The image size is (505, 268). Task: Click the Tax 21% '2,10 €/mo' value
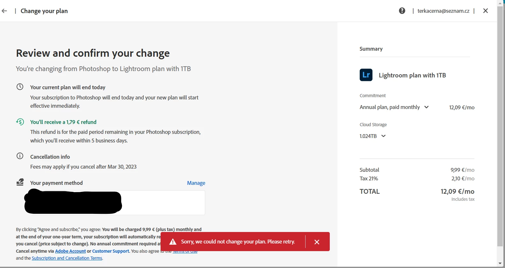(x=463, y=178)
